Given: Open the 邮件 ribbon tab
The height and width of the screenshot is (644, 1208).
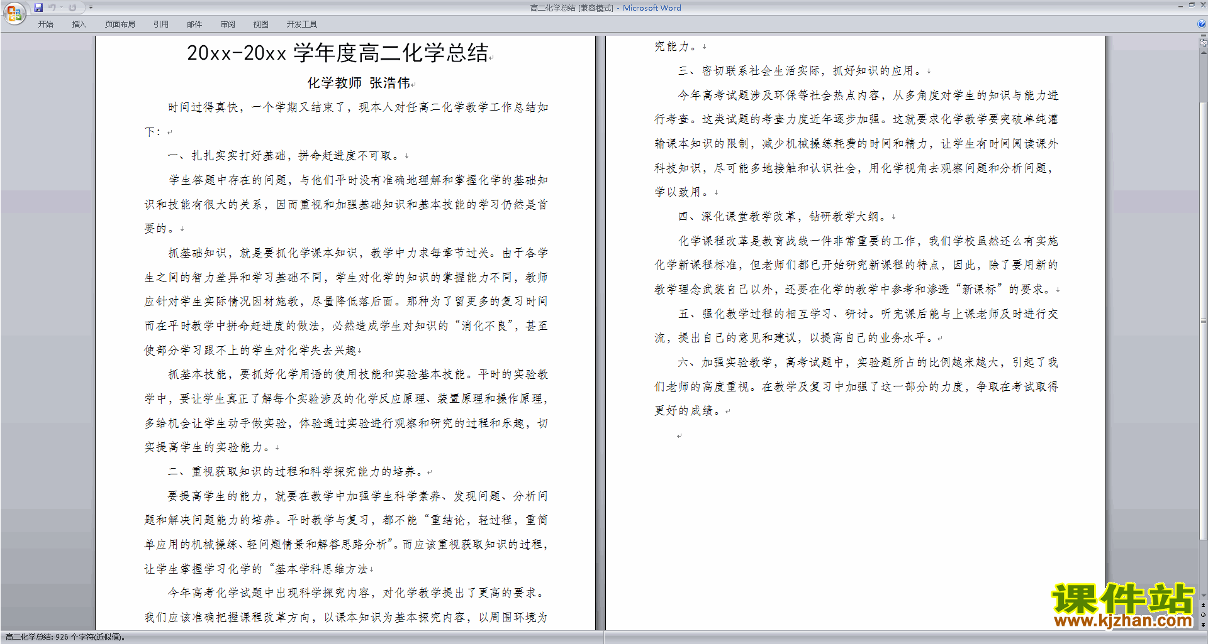Looking at the screenshot, I should (194, 24).
